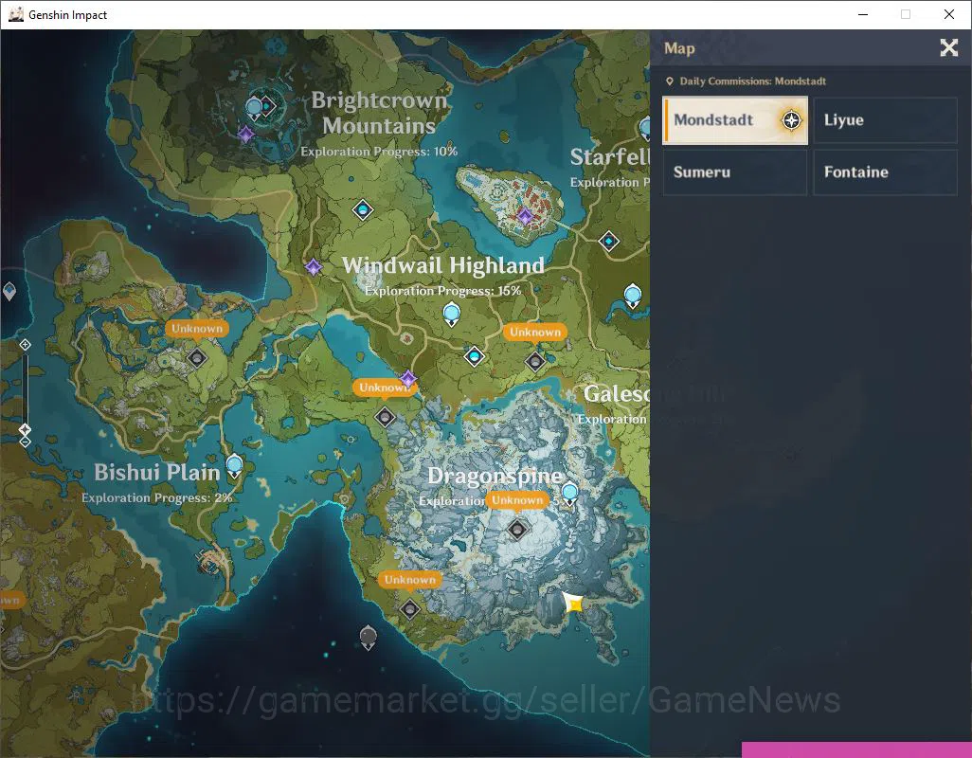972x758 pixels.
Task: Minimize the Genshin Impact window
Action: pos(863,14)
